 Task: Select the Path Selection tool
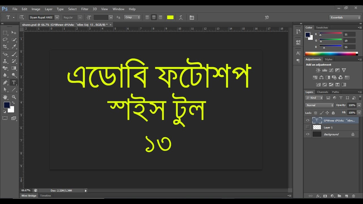click(x=5, y=90)
